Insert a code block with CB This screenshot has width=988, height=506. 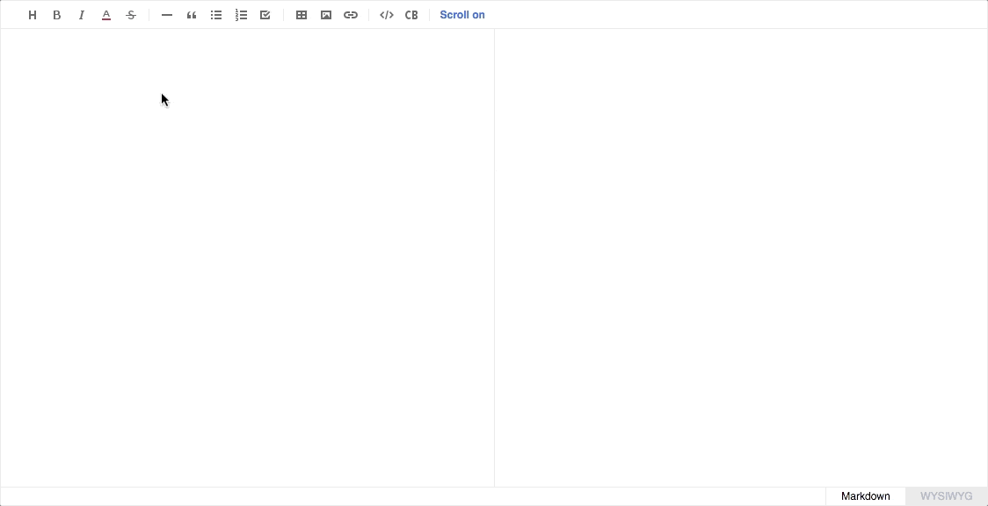tap(411, 15)
